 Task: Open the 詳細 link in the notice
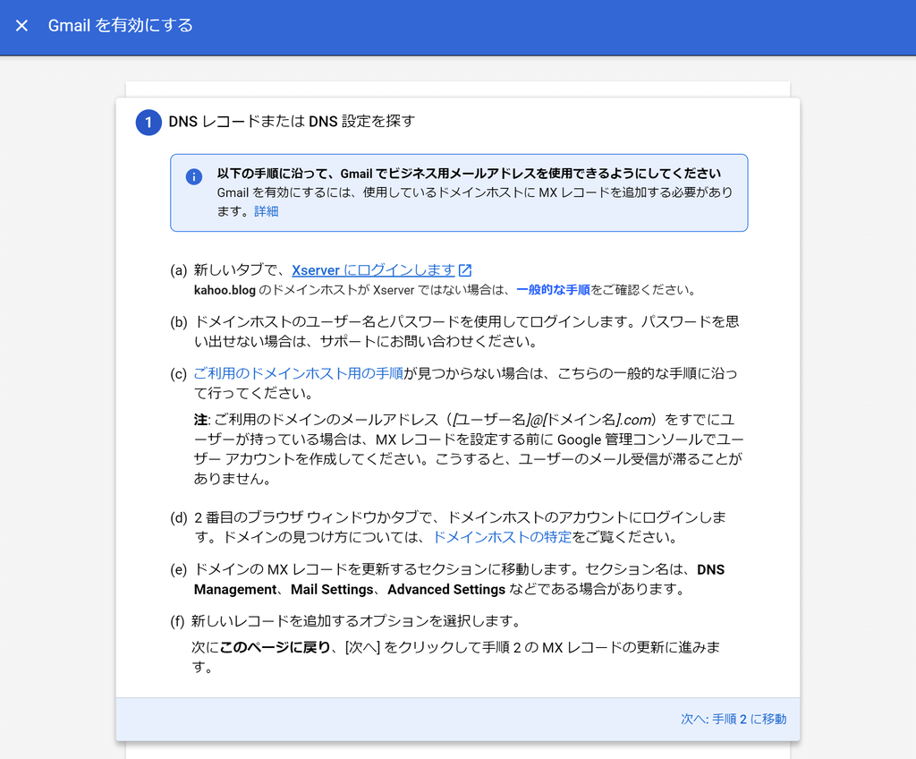[267, 211]
